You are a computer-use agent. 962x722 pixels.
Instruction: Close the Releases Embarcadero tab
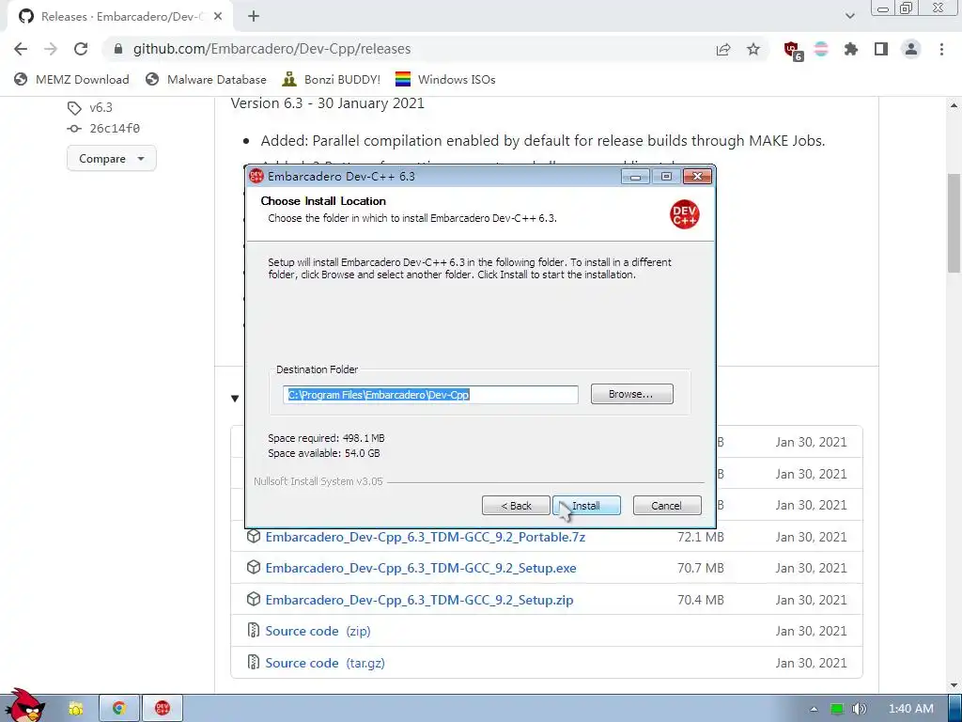[x=218, y=17]
